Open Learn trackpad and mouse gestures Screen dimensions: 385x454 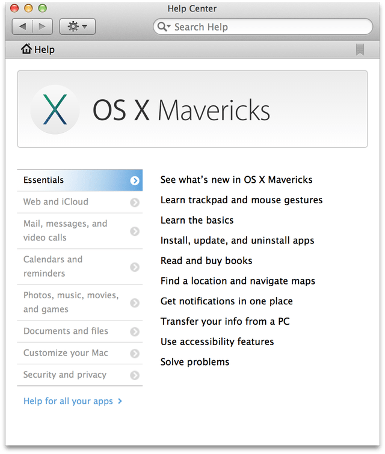coord(241,200)
